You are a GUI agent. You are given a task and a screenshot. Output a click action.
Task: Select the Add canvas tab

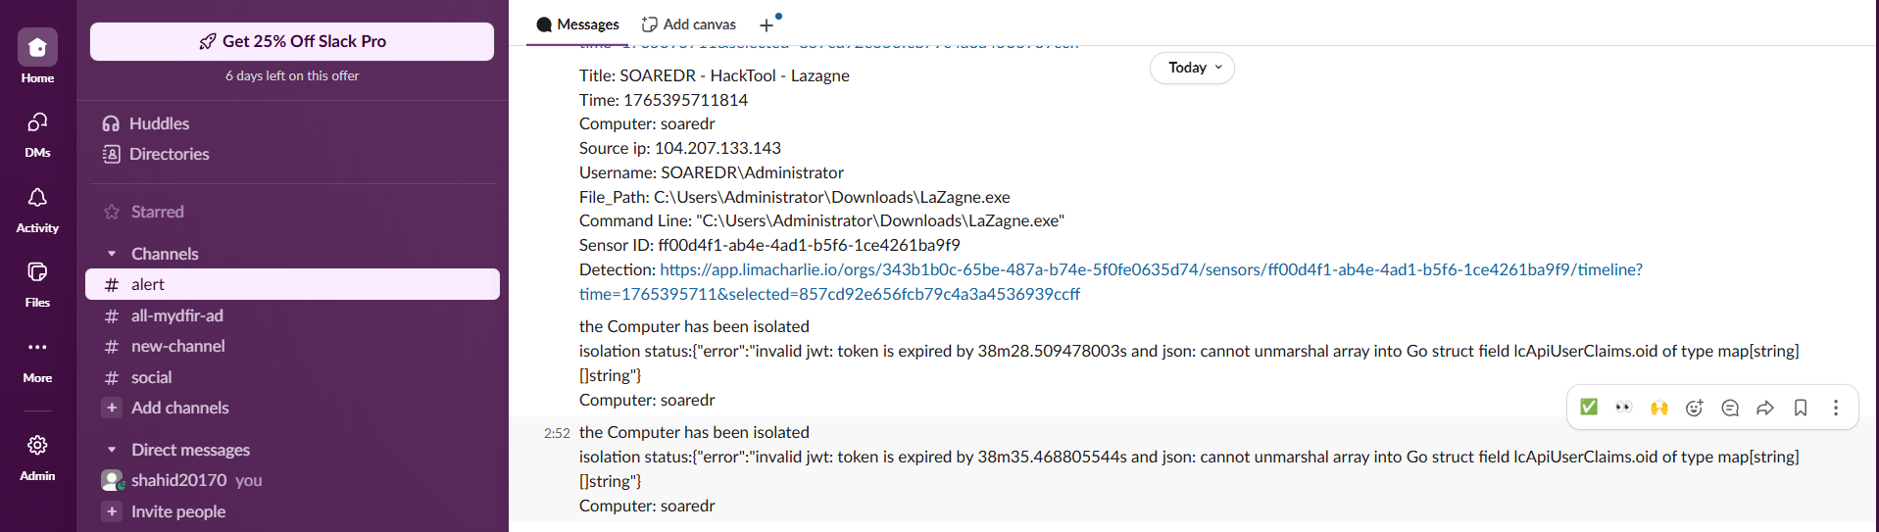(689, 24)
